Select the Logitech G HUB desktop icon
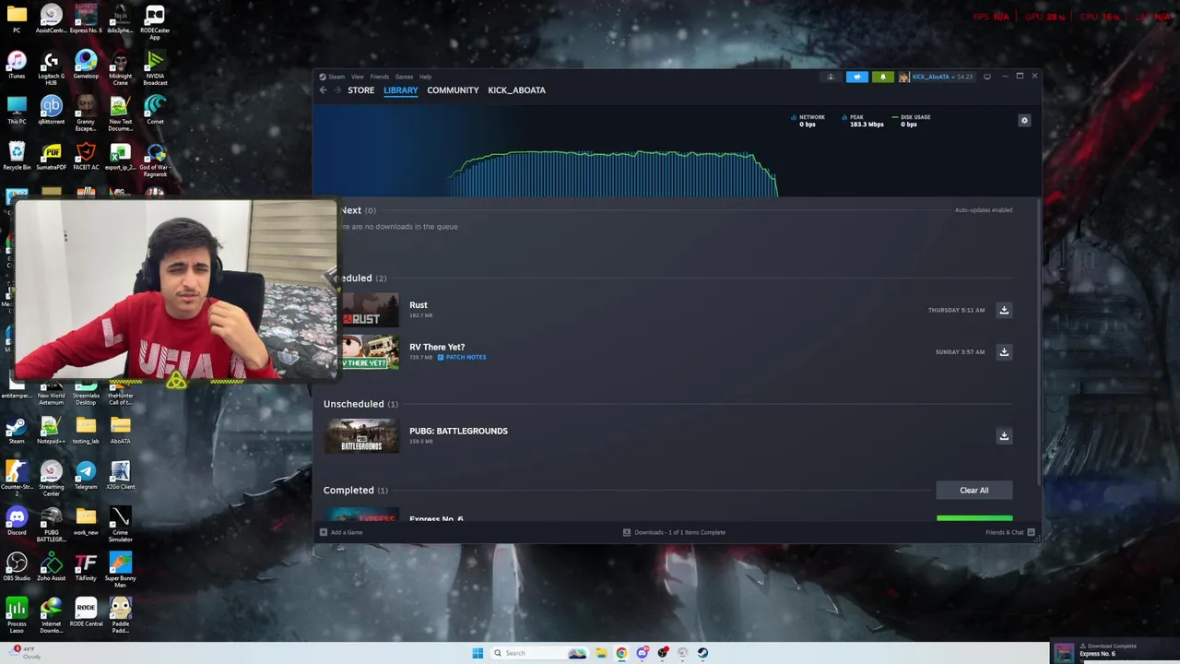Viewport: 1180px width, 664px height. pyautogui.click(x=51, y=67)
